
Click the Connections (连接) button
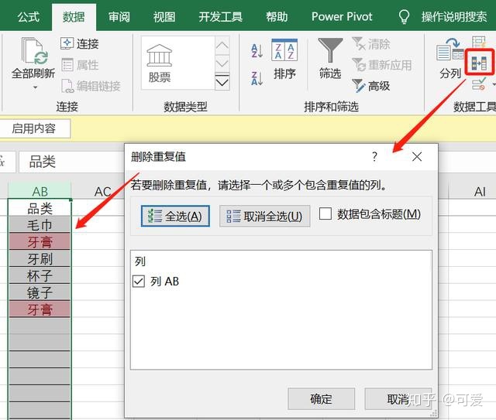[x=80, y=43]
